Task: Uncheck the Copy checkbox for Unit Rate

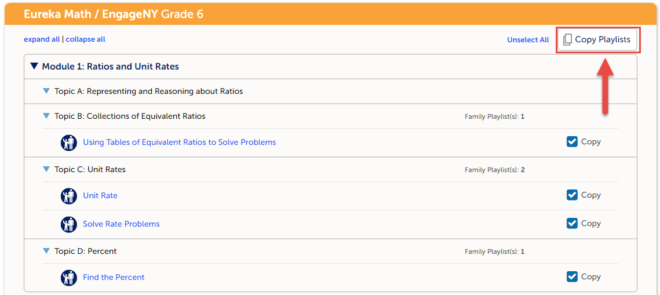Action: [x=572, y=195]
